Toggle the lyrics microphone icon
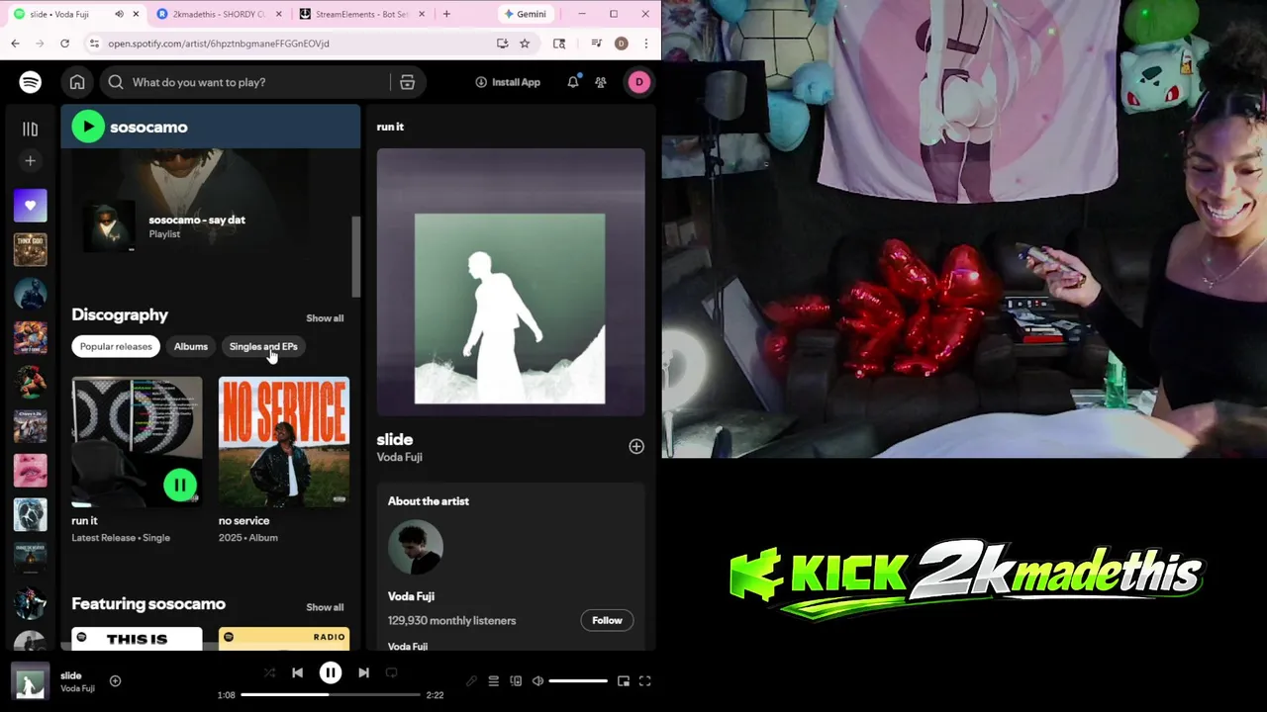1267x712 pixels. point(471,680)
